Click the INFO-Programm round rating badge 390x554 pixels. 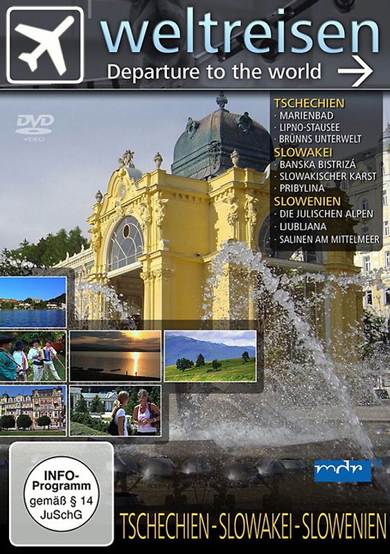(x=61, y=494)
